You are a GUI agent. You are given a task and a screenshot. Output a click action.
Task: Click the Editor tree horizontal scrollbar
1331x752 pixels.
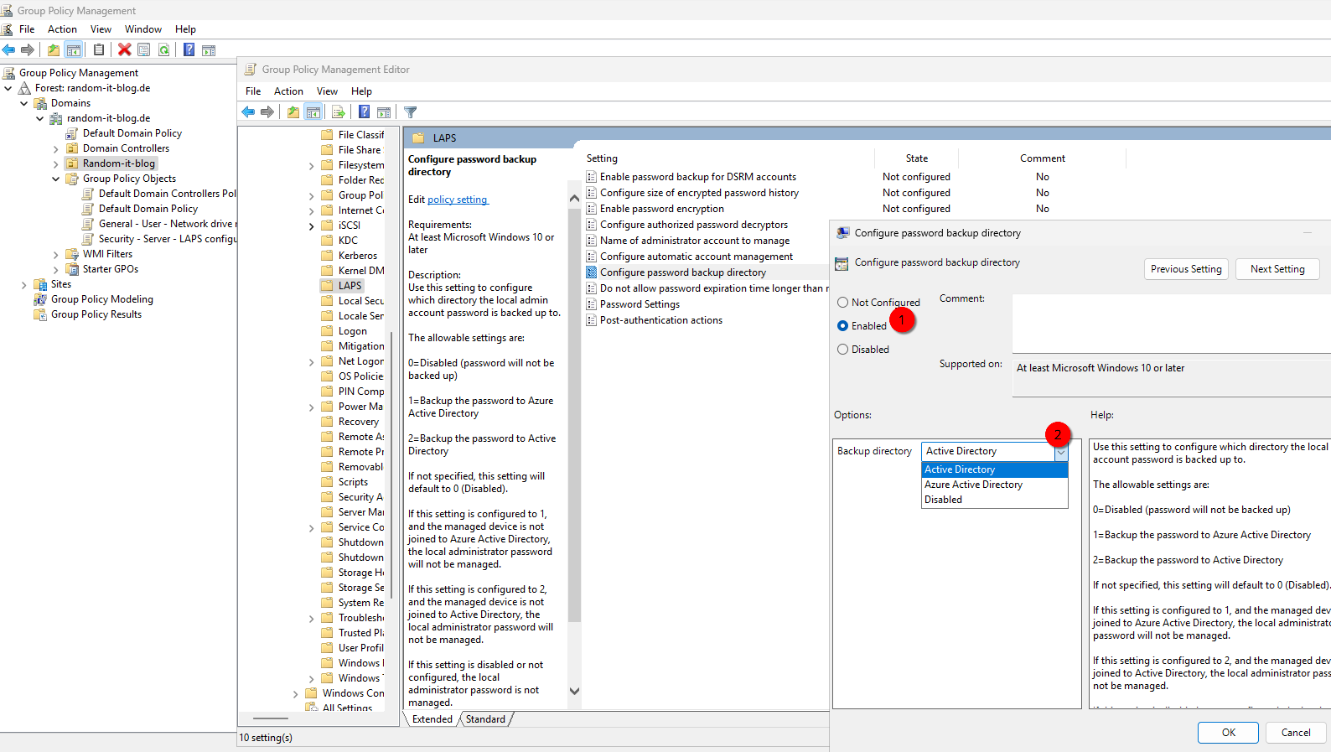(271, 718)
